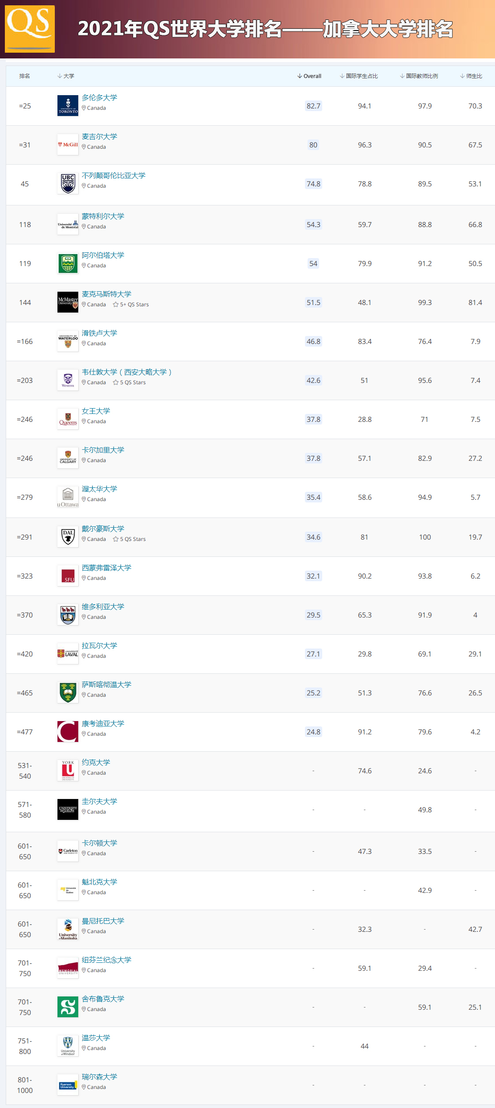Sort by 国际教师比例 column header
The image size is (495, 1108).
tap(419, 76)
